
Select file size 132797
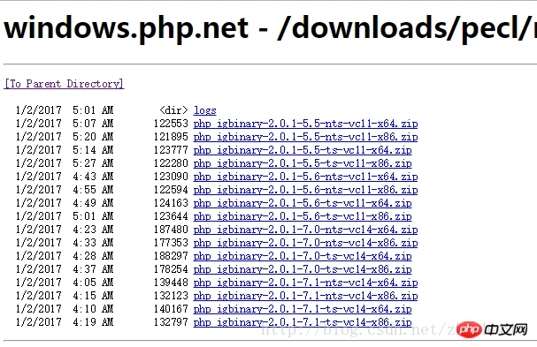pos(171,322)
